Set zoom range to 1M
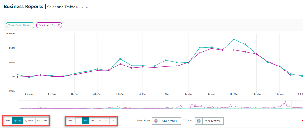 tap(85, 121)
